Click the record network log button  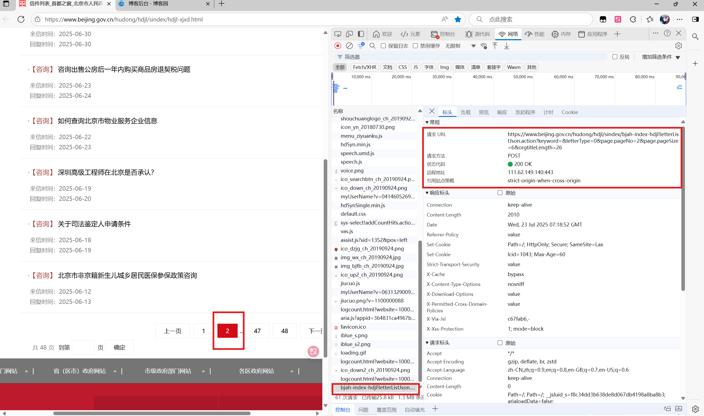point(338,46)
